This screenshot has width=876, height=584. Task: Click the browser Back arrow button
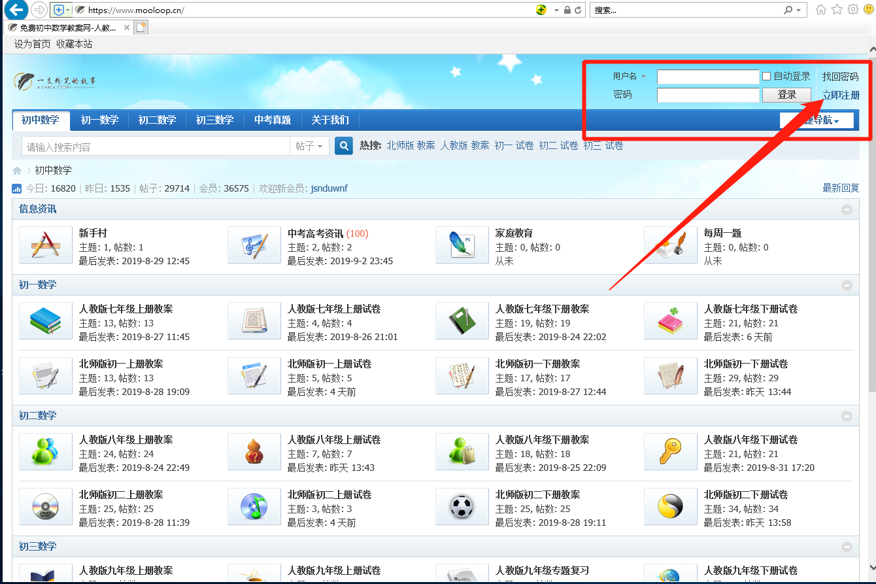coord(16,10)
